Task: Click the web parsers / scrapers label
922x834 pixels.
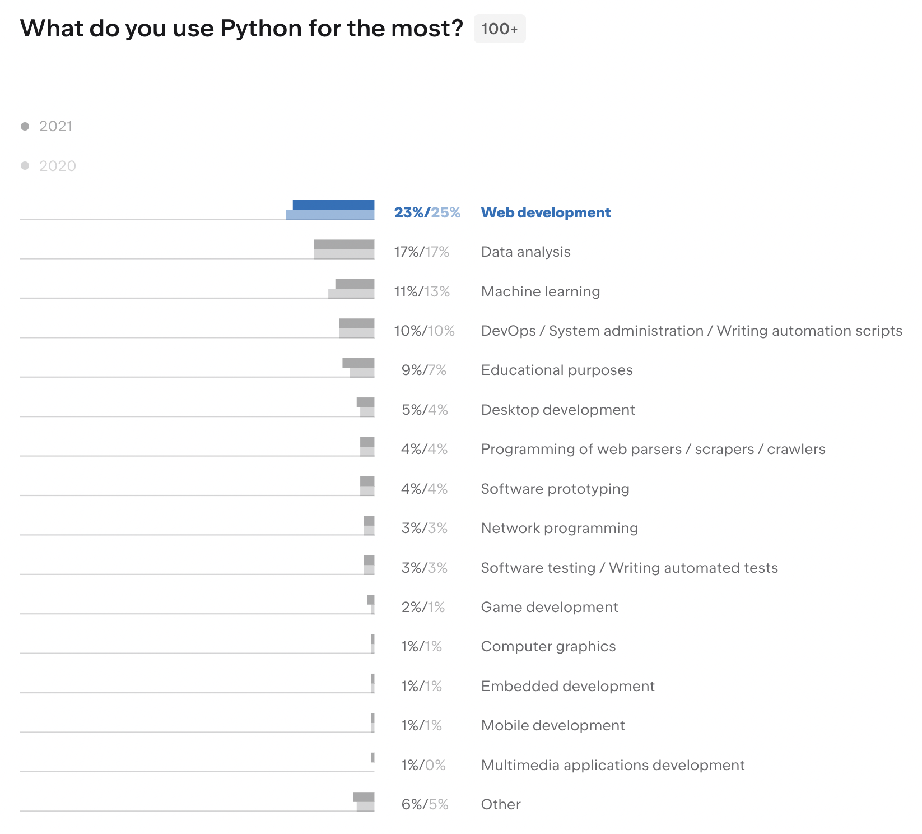Action: pyautogui.click(x=653, y=449)
